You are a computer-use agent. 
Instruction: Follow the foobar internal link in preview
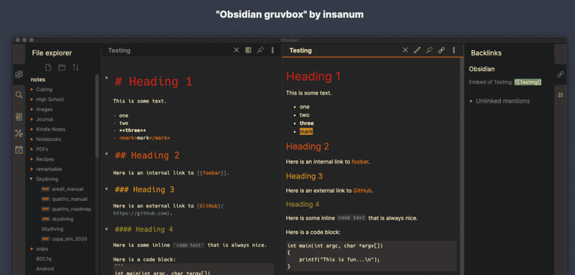click(x=360, y=162)
